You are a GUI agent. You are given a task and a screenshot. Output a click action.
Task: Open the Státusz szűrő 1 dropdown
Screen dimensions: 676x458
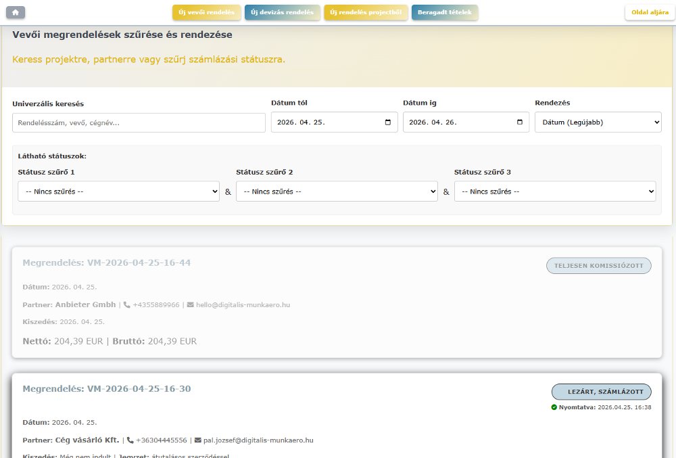click(118, 191)
